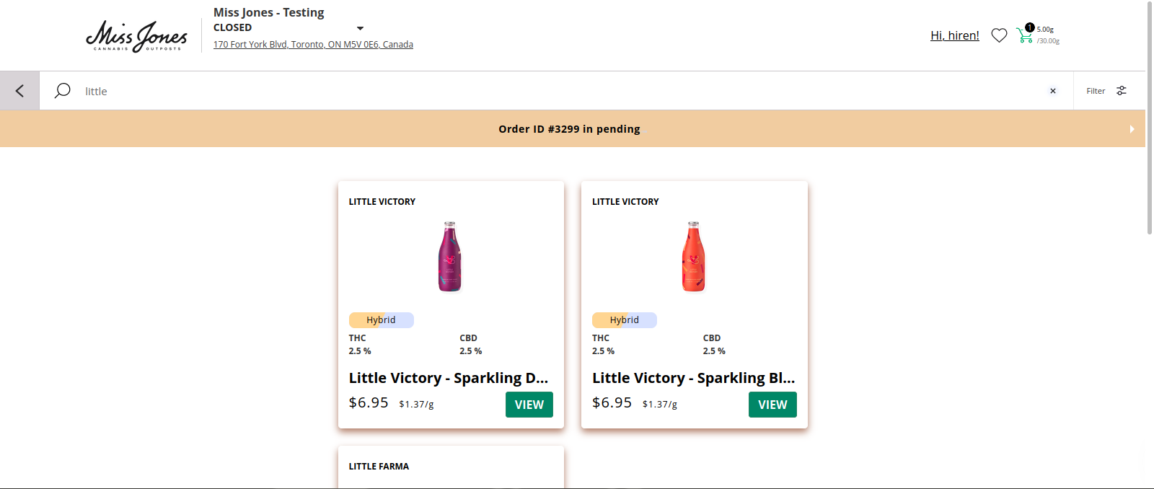Screen dimensions: 1154x489
Task: Click into the search field containing "little"
Action: (505, 91)
